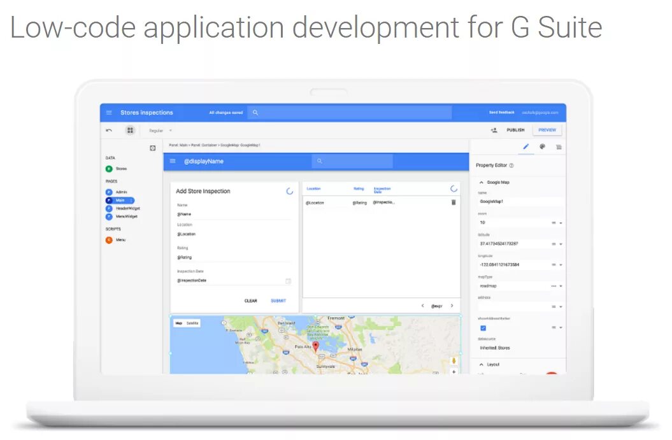Collapse the left sidebar with square icon
The image size is (672, 440).
click(153, 148)
